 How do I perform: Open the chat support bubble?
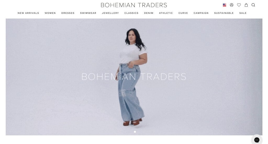coord(257,140)
